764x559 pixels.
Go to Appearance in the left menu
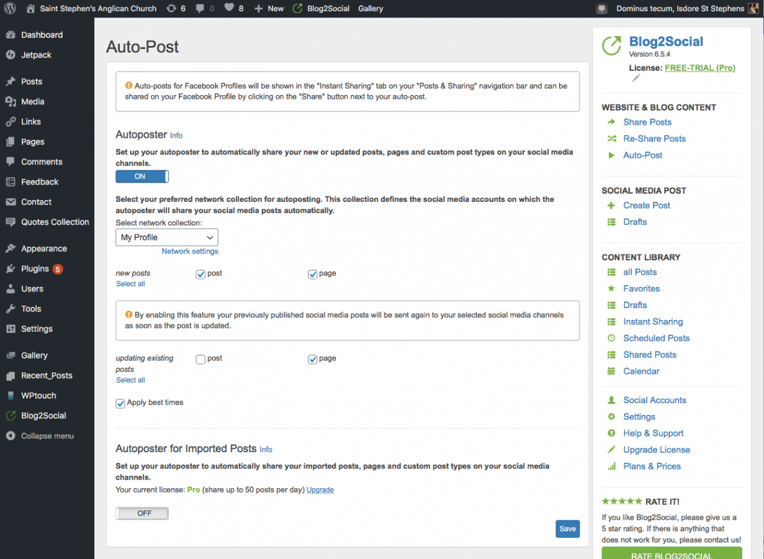[x=43, y=248]
